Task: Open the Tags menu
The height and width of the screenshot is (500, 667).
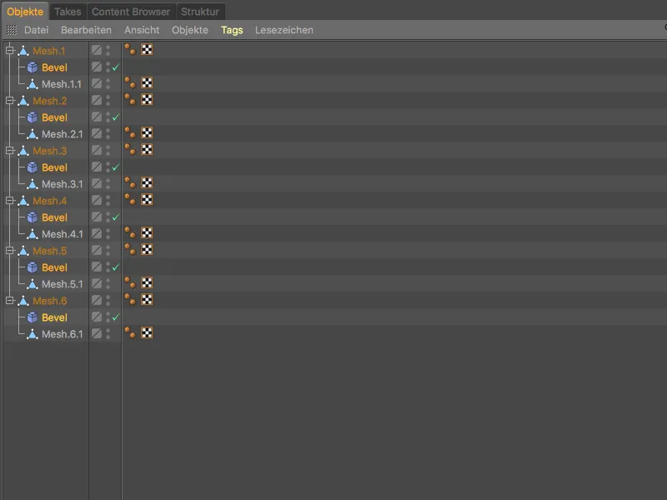Action: tap(232, 30)
